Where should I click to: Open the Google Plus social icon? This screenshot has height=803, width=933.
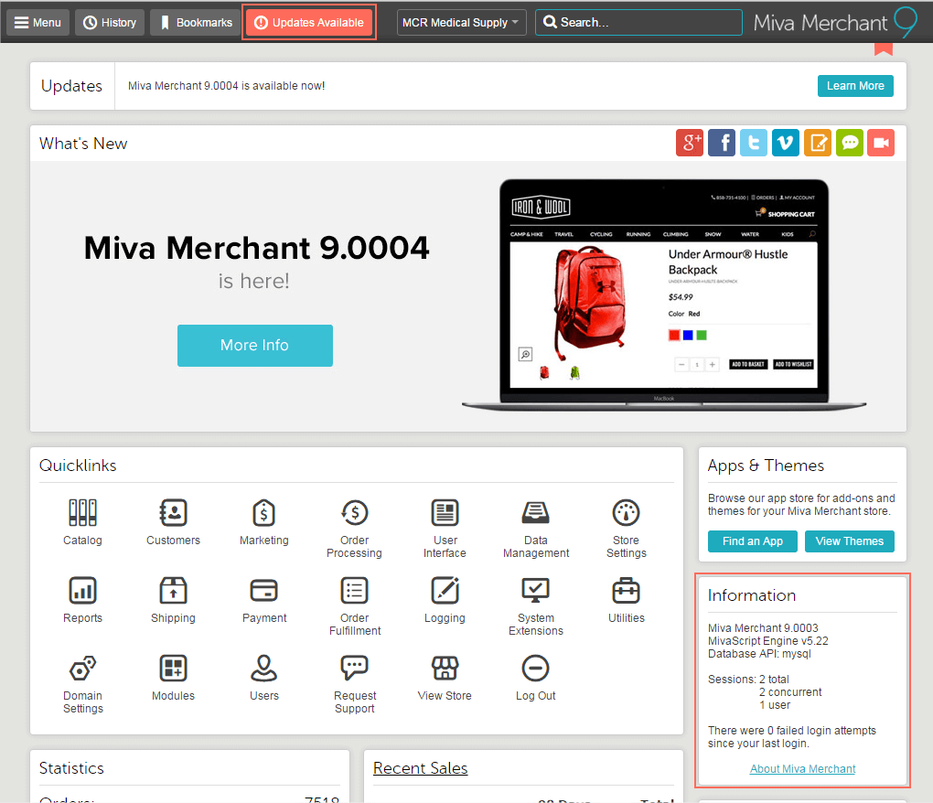(690, 143)
